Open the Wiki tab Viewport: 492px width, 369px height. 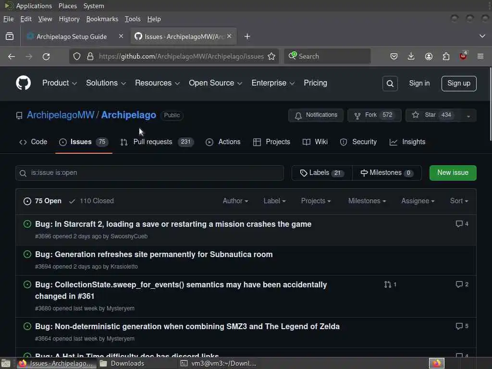tap(315, 142)
